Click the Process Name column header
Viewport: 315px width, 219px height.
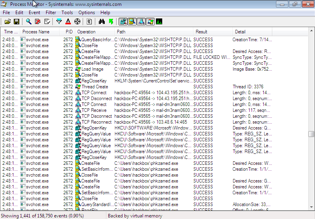(x=40, y=32)
